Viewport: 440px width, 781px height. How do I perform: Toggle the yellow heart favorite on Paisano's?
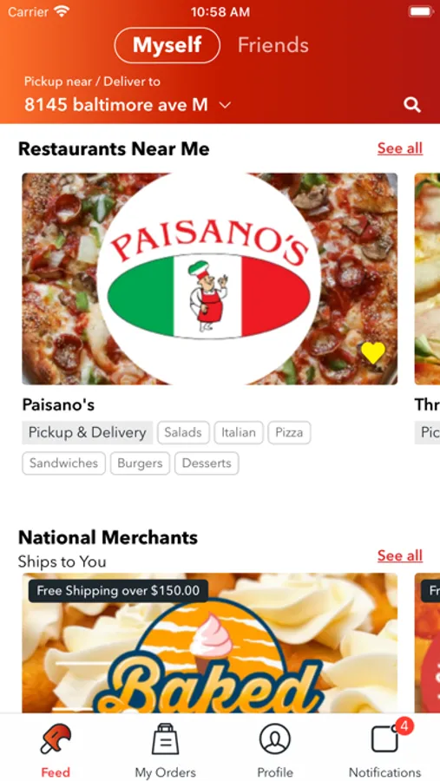point(373,353)
